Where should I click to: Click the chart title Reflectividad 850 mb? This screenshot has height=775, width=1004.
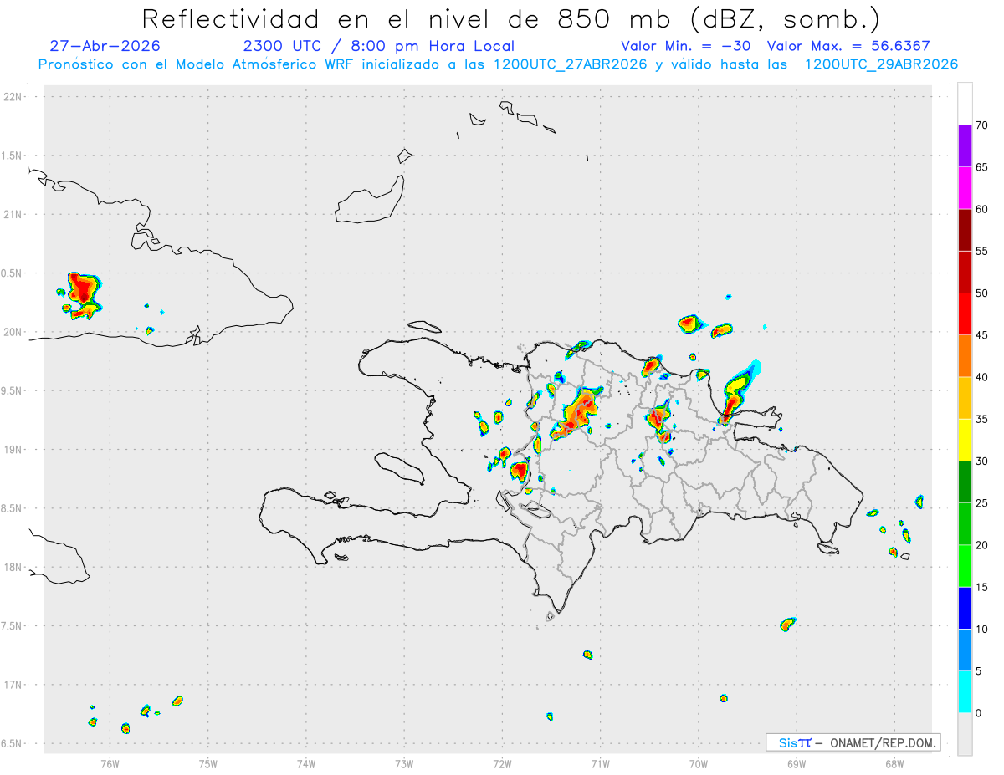tap(511, 18)
